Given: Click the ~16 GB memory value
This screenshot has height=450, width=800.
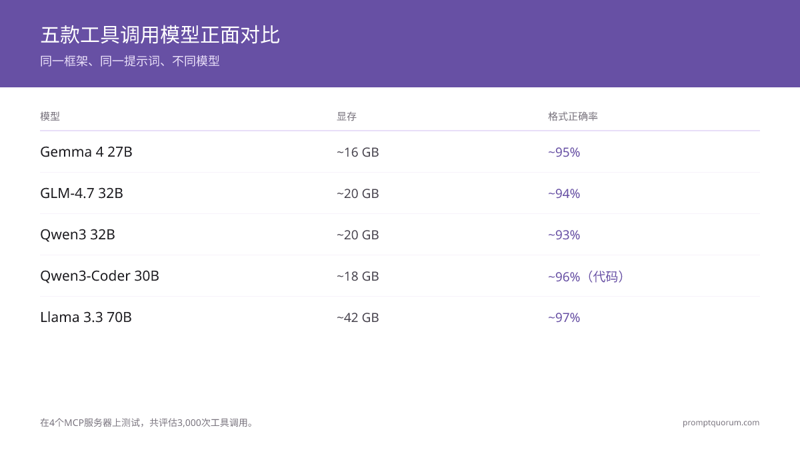Looking at the screenshot, I should point(358,152).
